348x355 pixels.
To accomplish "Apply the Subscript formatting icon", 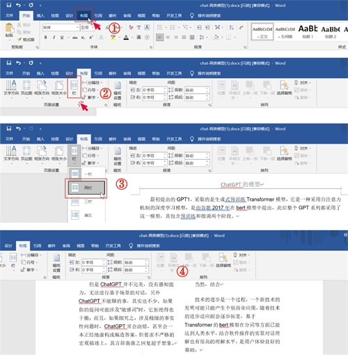I will coord(83,38).
